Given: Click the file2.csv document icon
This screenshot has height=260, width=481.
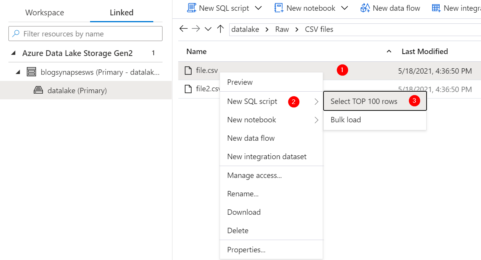Looking at the screenshot, I should (188, 89).
